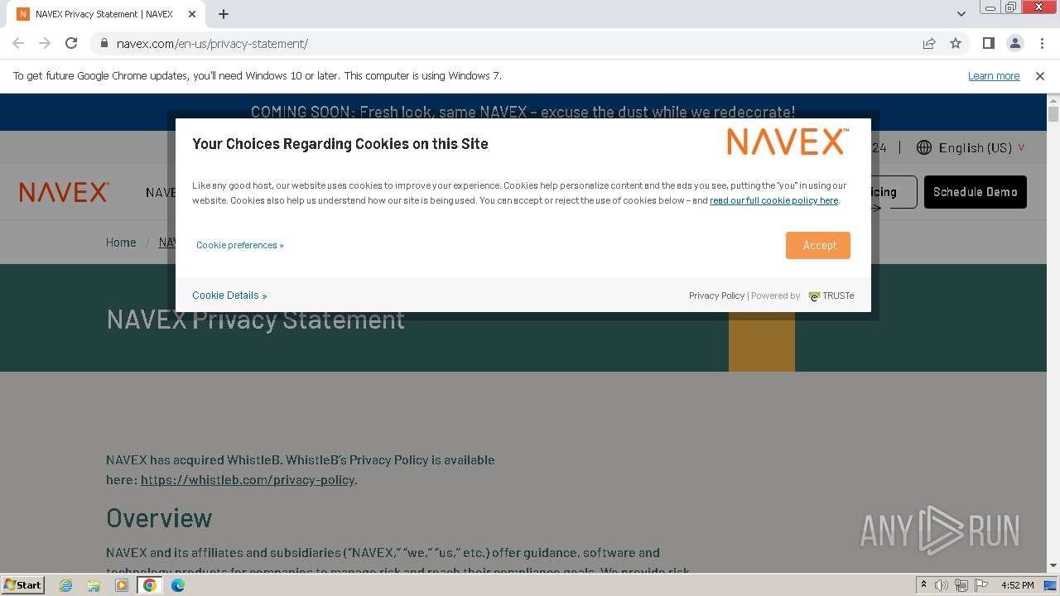Open the volume speaker tray icon
Image resolution: width=1060 pixels, height=596 pixels.
[942, 585]
